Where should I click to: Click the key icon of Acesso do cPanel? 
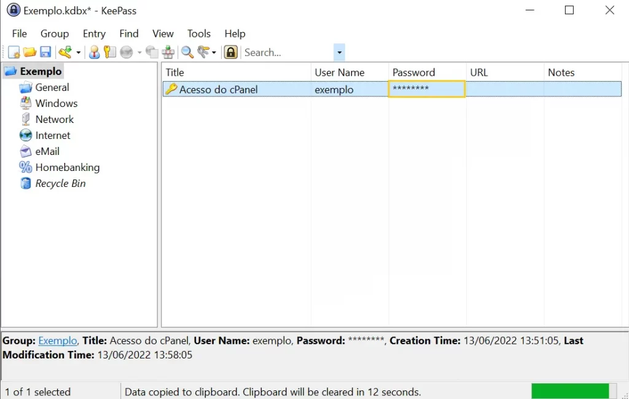tap(171, 89)
